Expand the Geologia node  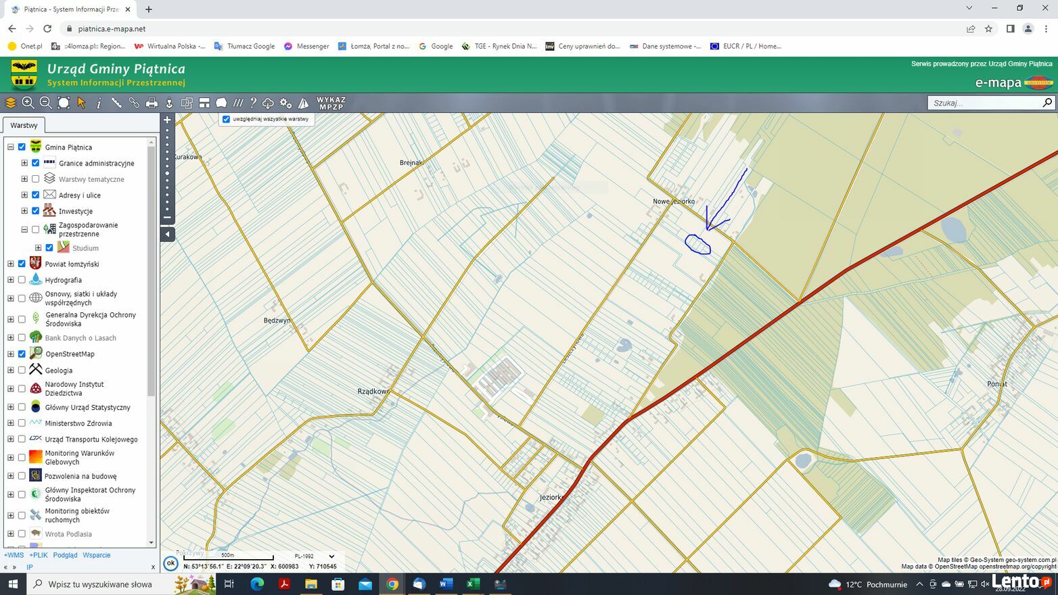point(11,370)
